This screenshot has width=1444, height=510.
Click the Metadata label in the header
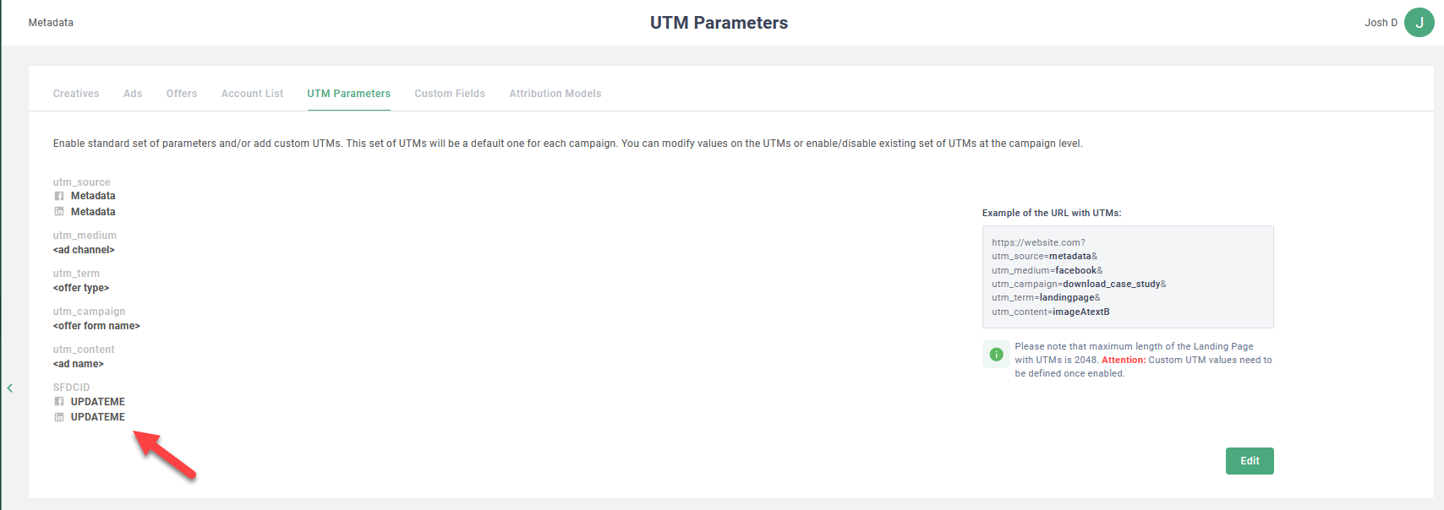[x=51, y=23]
